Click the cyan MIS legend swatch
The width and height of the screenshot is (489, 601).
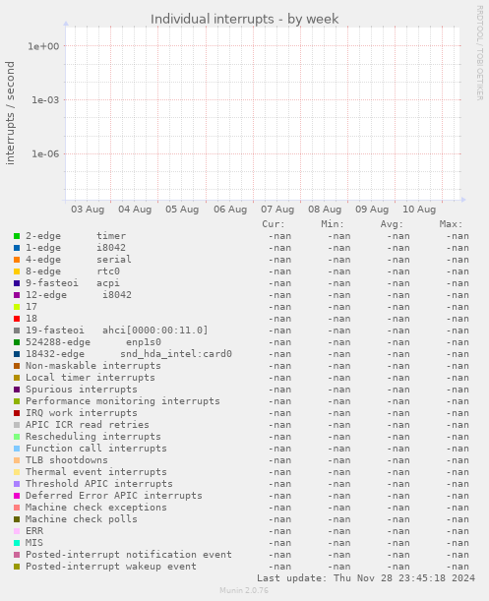tap(17, 543)
